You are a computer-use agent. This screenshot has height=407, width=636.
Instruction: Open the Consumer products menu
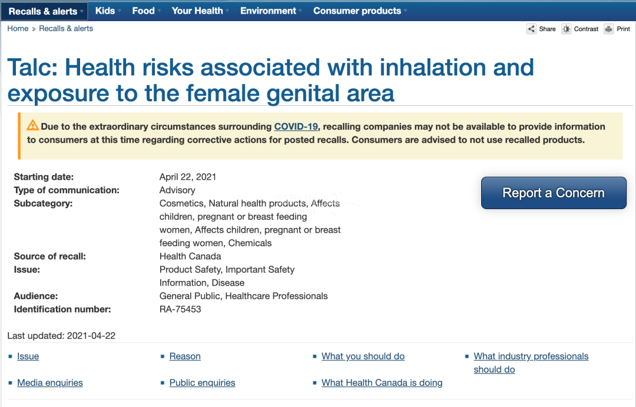coord(360,11)
